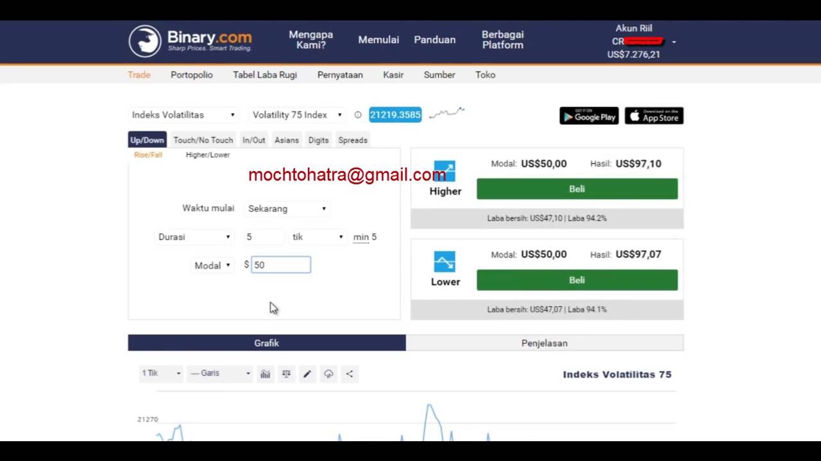The width and height of the screenshot is (821, 461).
Task: Click Higher Hasil value US$97,10
Action: click(638, 164)
